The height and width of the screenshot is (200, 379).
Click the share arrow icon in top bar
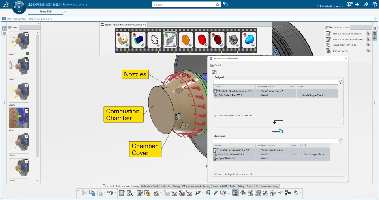366,4
